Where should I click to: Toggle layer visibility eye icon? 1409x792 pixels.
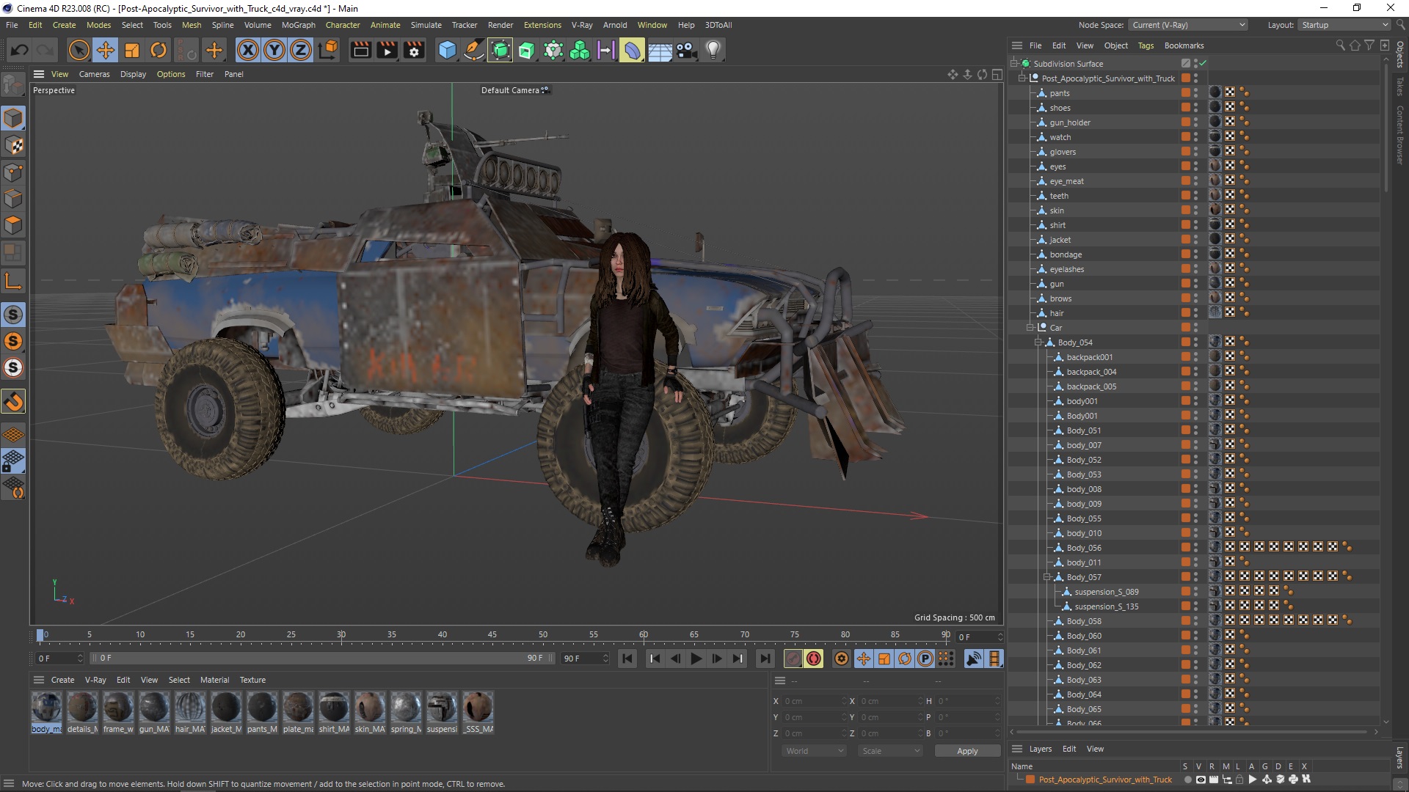(1201, 780)
